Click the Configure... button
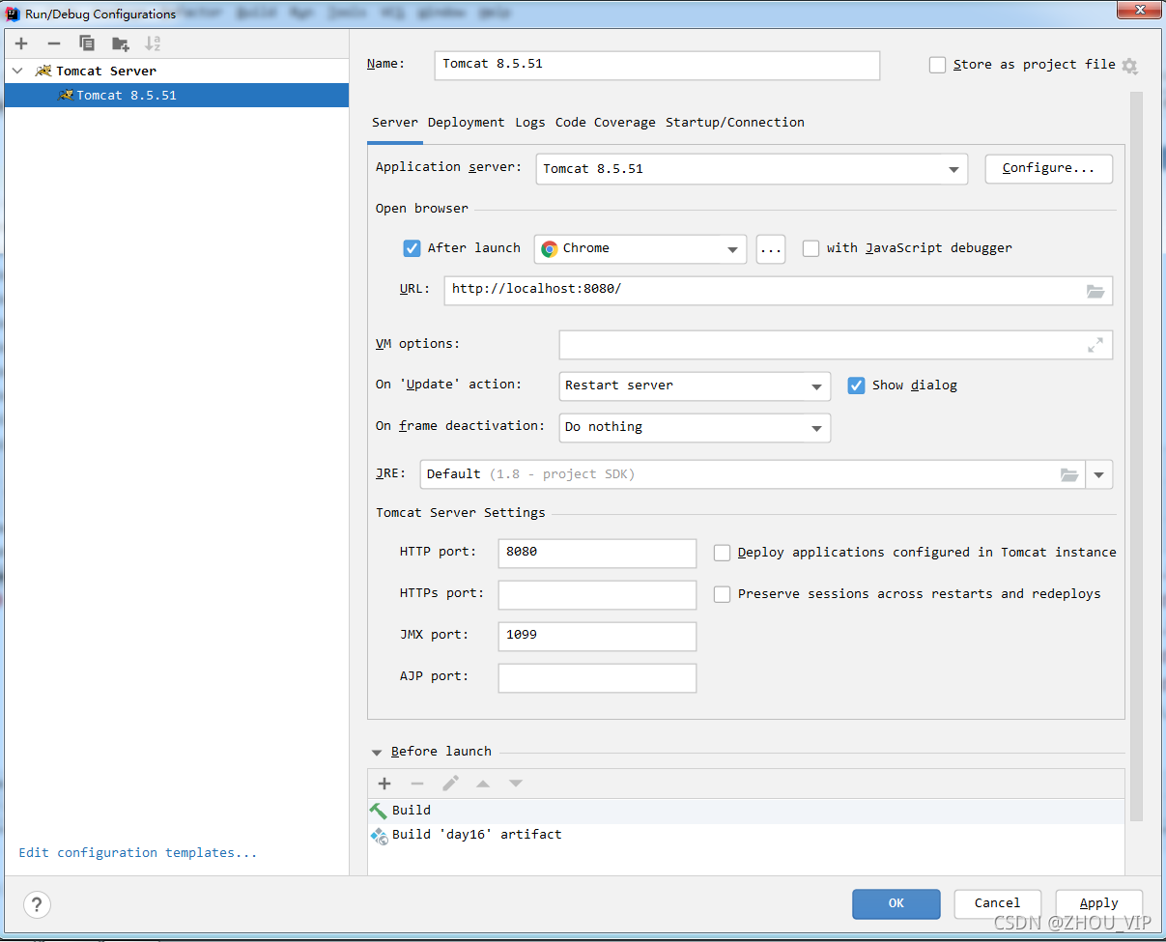Viewport: 1166px width, 942px height. 1049,168
